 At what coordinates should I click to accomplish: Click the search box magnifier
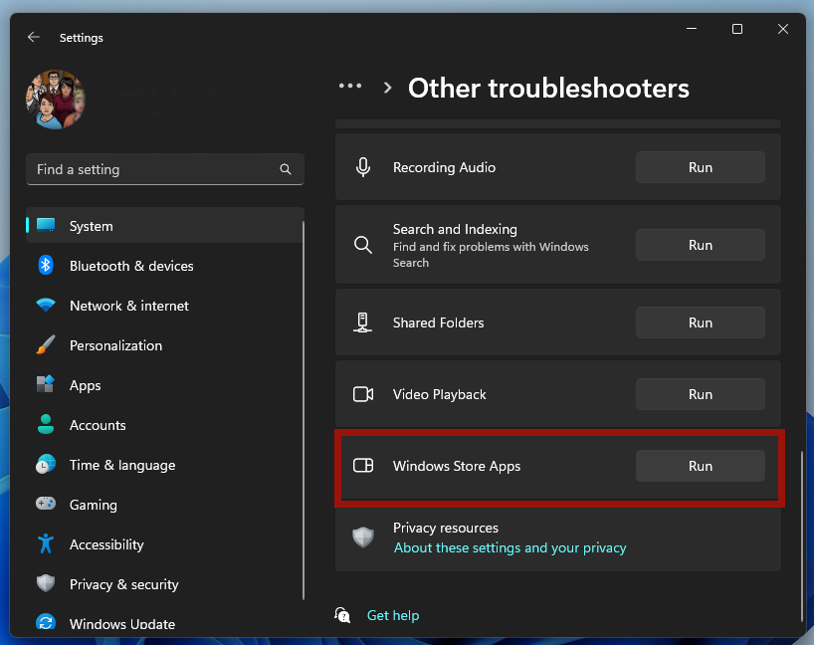point(286,169)
